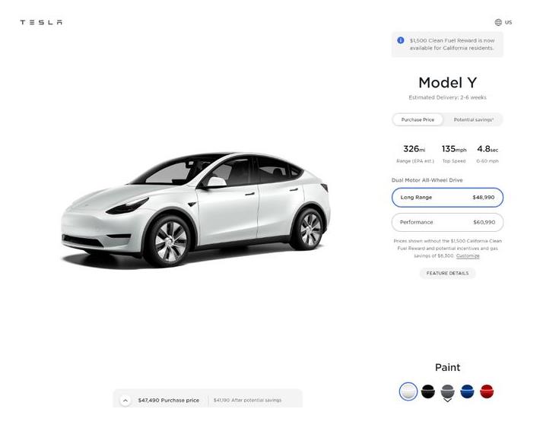The image size is (540, 428).
Task: Select the Pearl White paint swatch
Action: tap(408, 392)
